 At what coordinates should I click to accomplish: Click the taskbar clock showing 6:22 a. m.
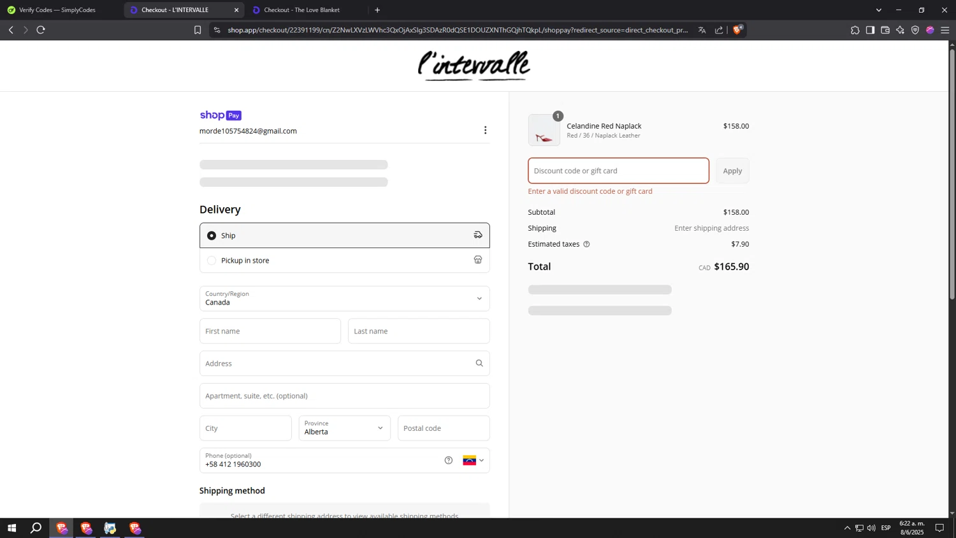(912, 528)
